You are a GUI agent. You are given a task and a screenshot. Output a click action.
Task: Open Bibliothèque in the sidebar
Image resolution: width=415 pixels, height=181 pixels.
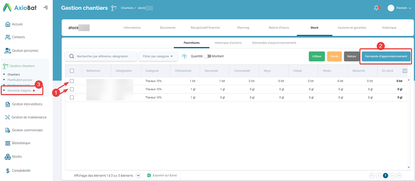(20, 143)
